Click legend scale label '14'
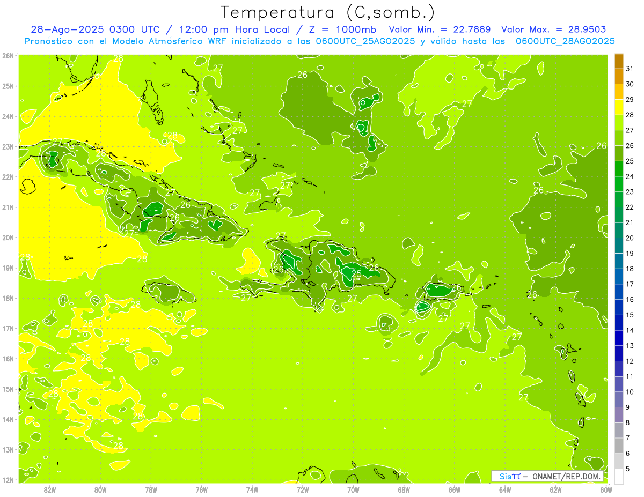 click(x=630, y=330)
